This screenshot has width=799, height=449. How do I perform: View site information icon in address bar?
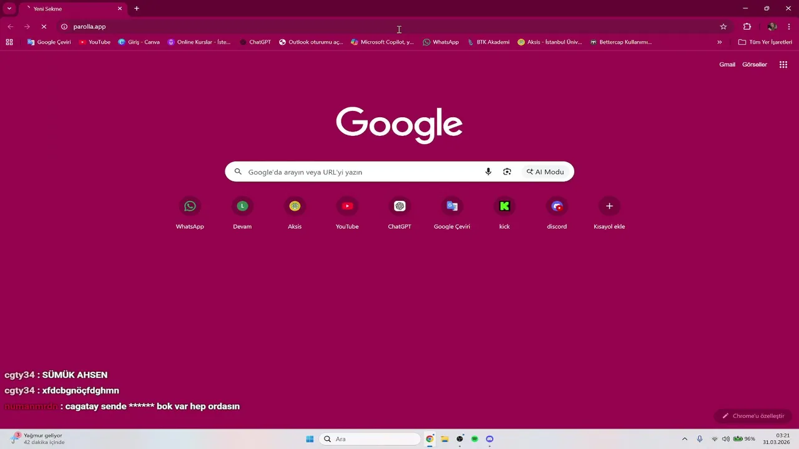(64, 27)
